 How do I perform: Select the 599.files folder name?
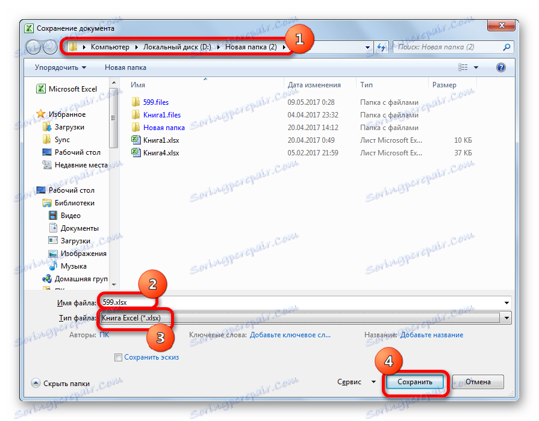156,102
